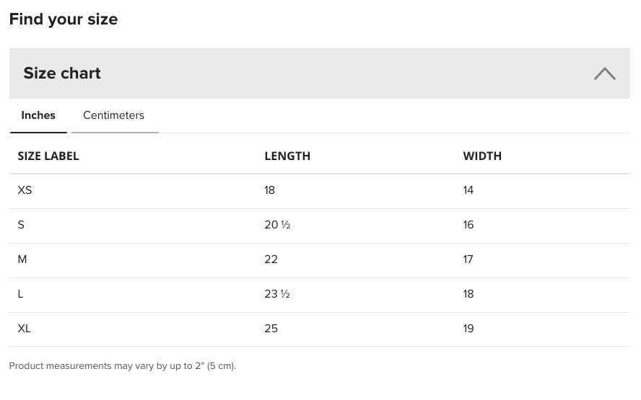Select the XL size row label
641x400 pixels.
24,329
